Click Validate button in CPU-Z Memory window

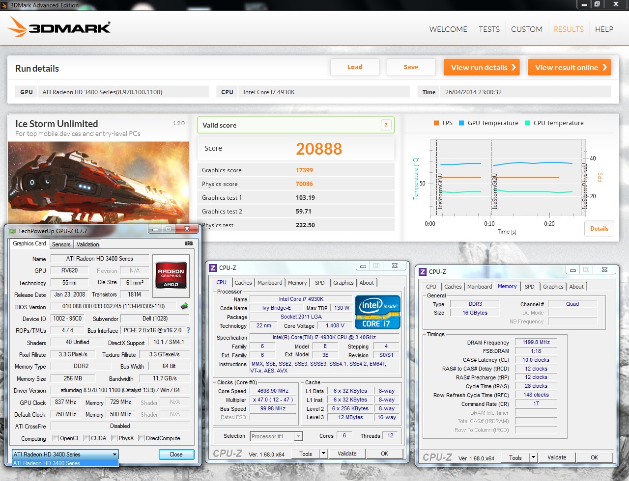(x=557, y=457)
